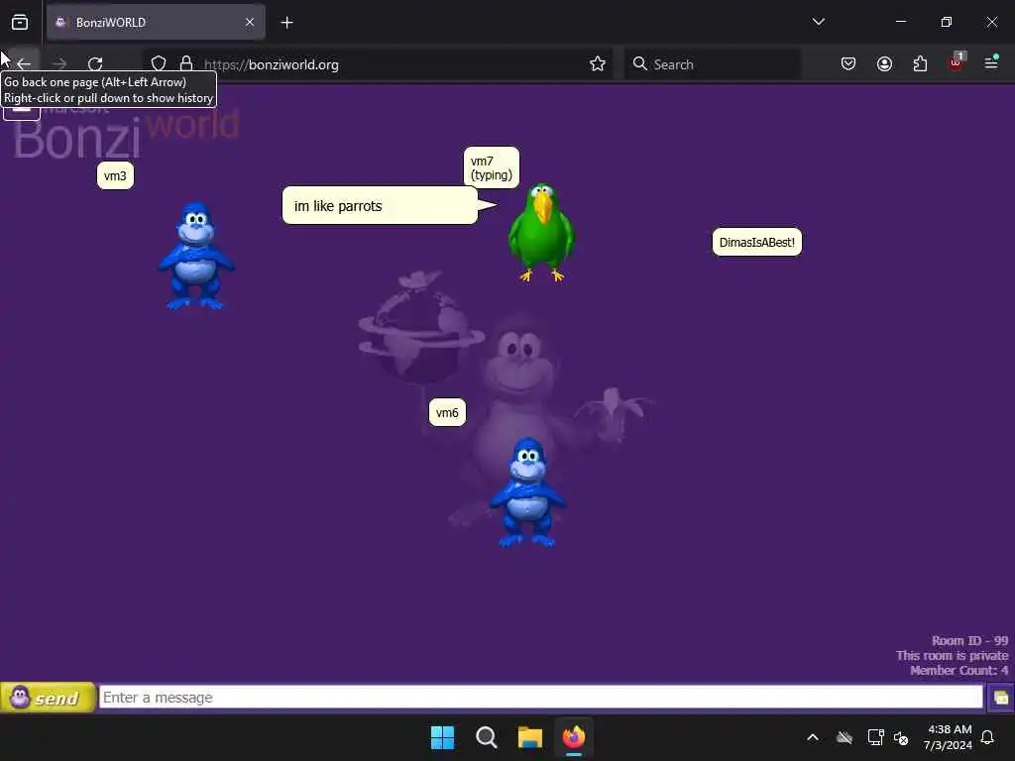Restore down the Firefox window
The image size is (1015, 761).
pos(947,22)
